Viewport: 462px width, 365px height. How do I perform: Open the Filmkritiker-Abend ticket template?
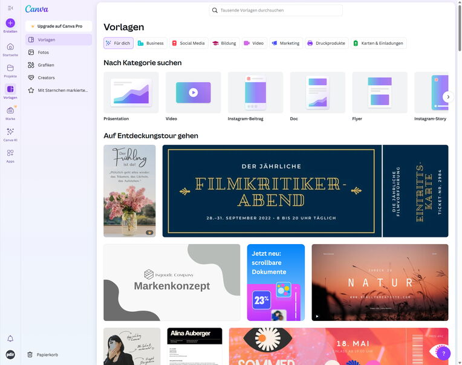click(x=305, y=191)
